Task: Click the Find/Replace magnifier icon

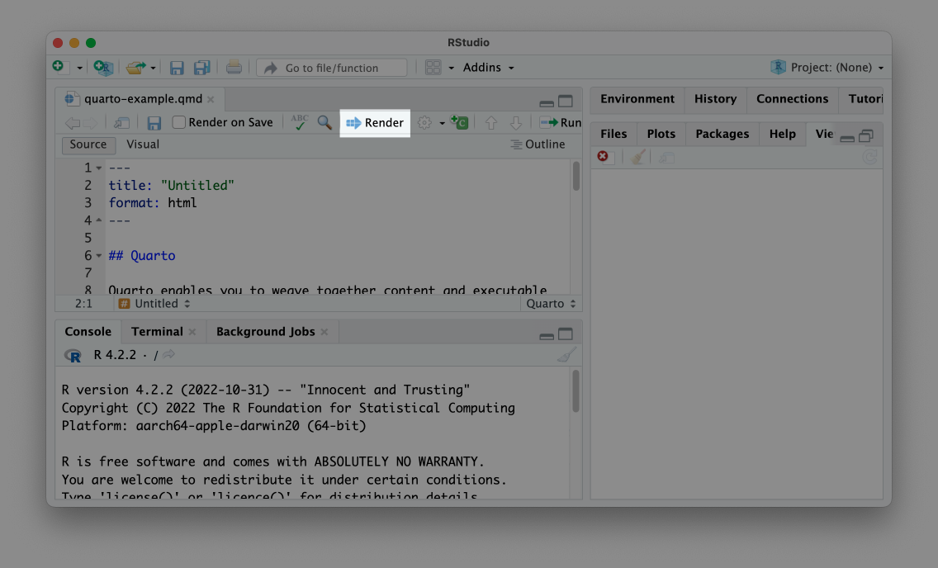Action: tap(325, 123)
